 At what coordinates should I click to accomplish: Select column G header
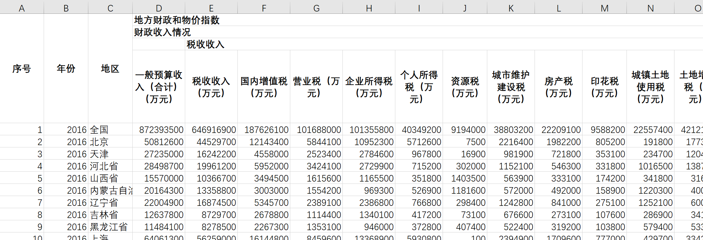(317, 8)
